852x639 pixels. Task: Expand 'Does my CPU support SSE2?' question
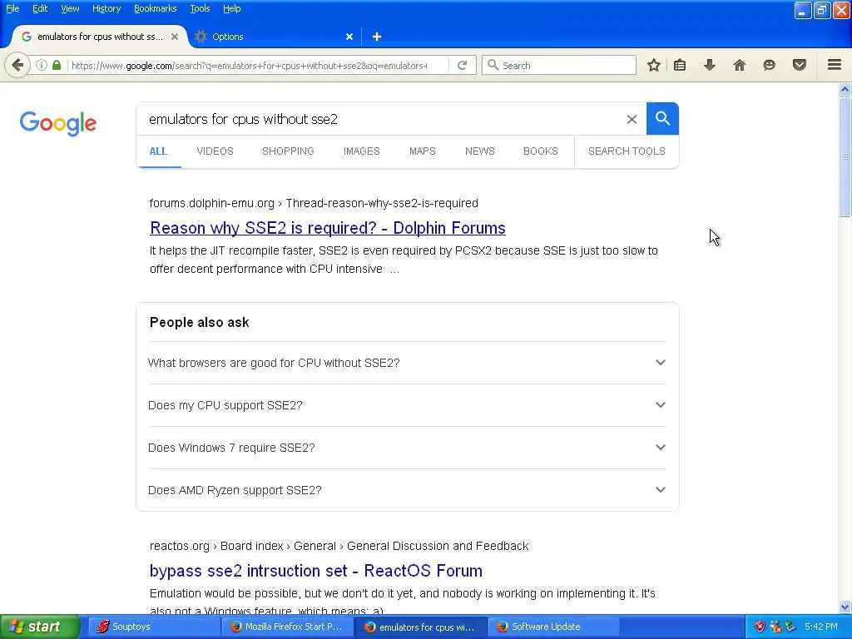tap(407, 405)
